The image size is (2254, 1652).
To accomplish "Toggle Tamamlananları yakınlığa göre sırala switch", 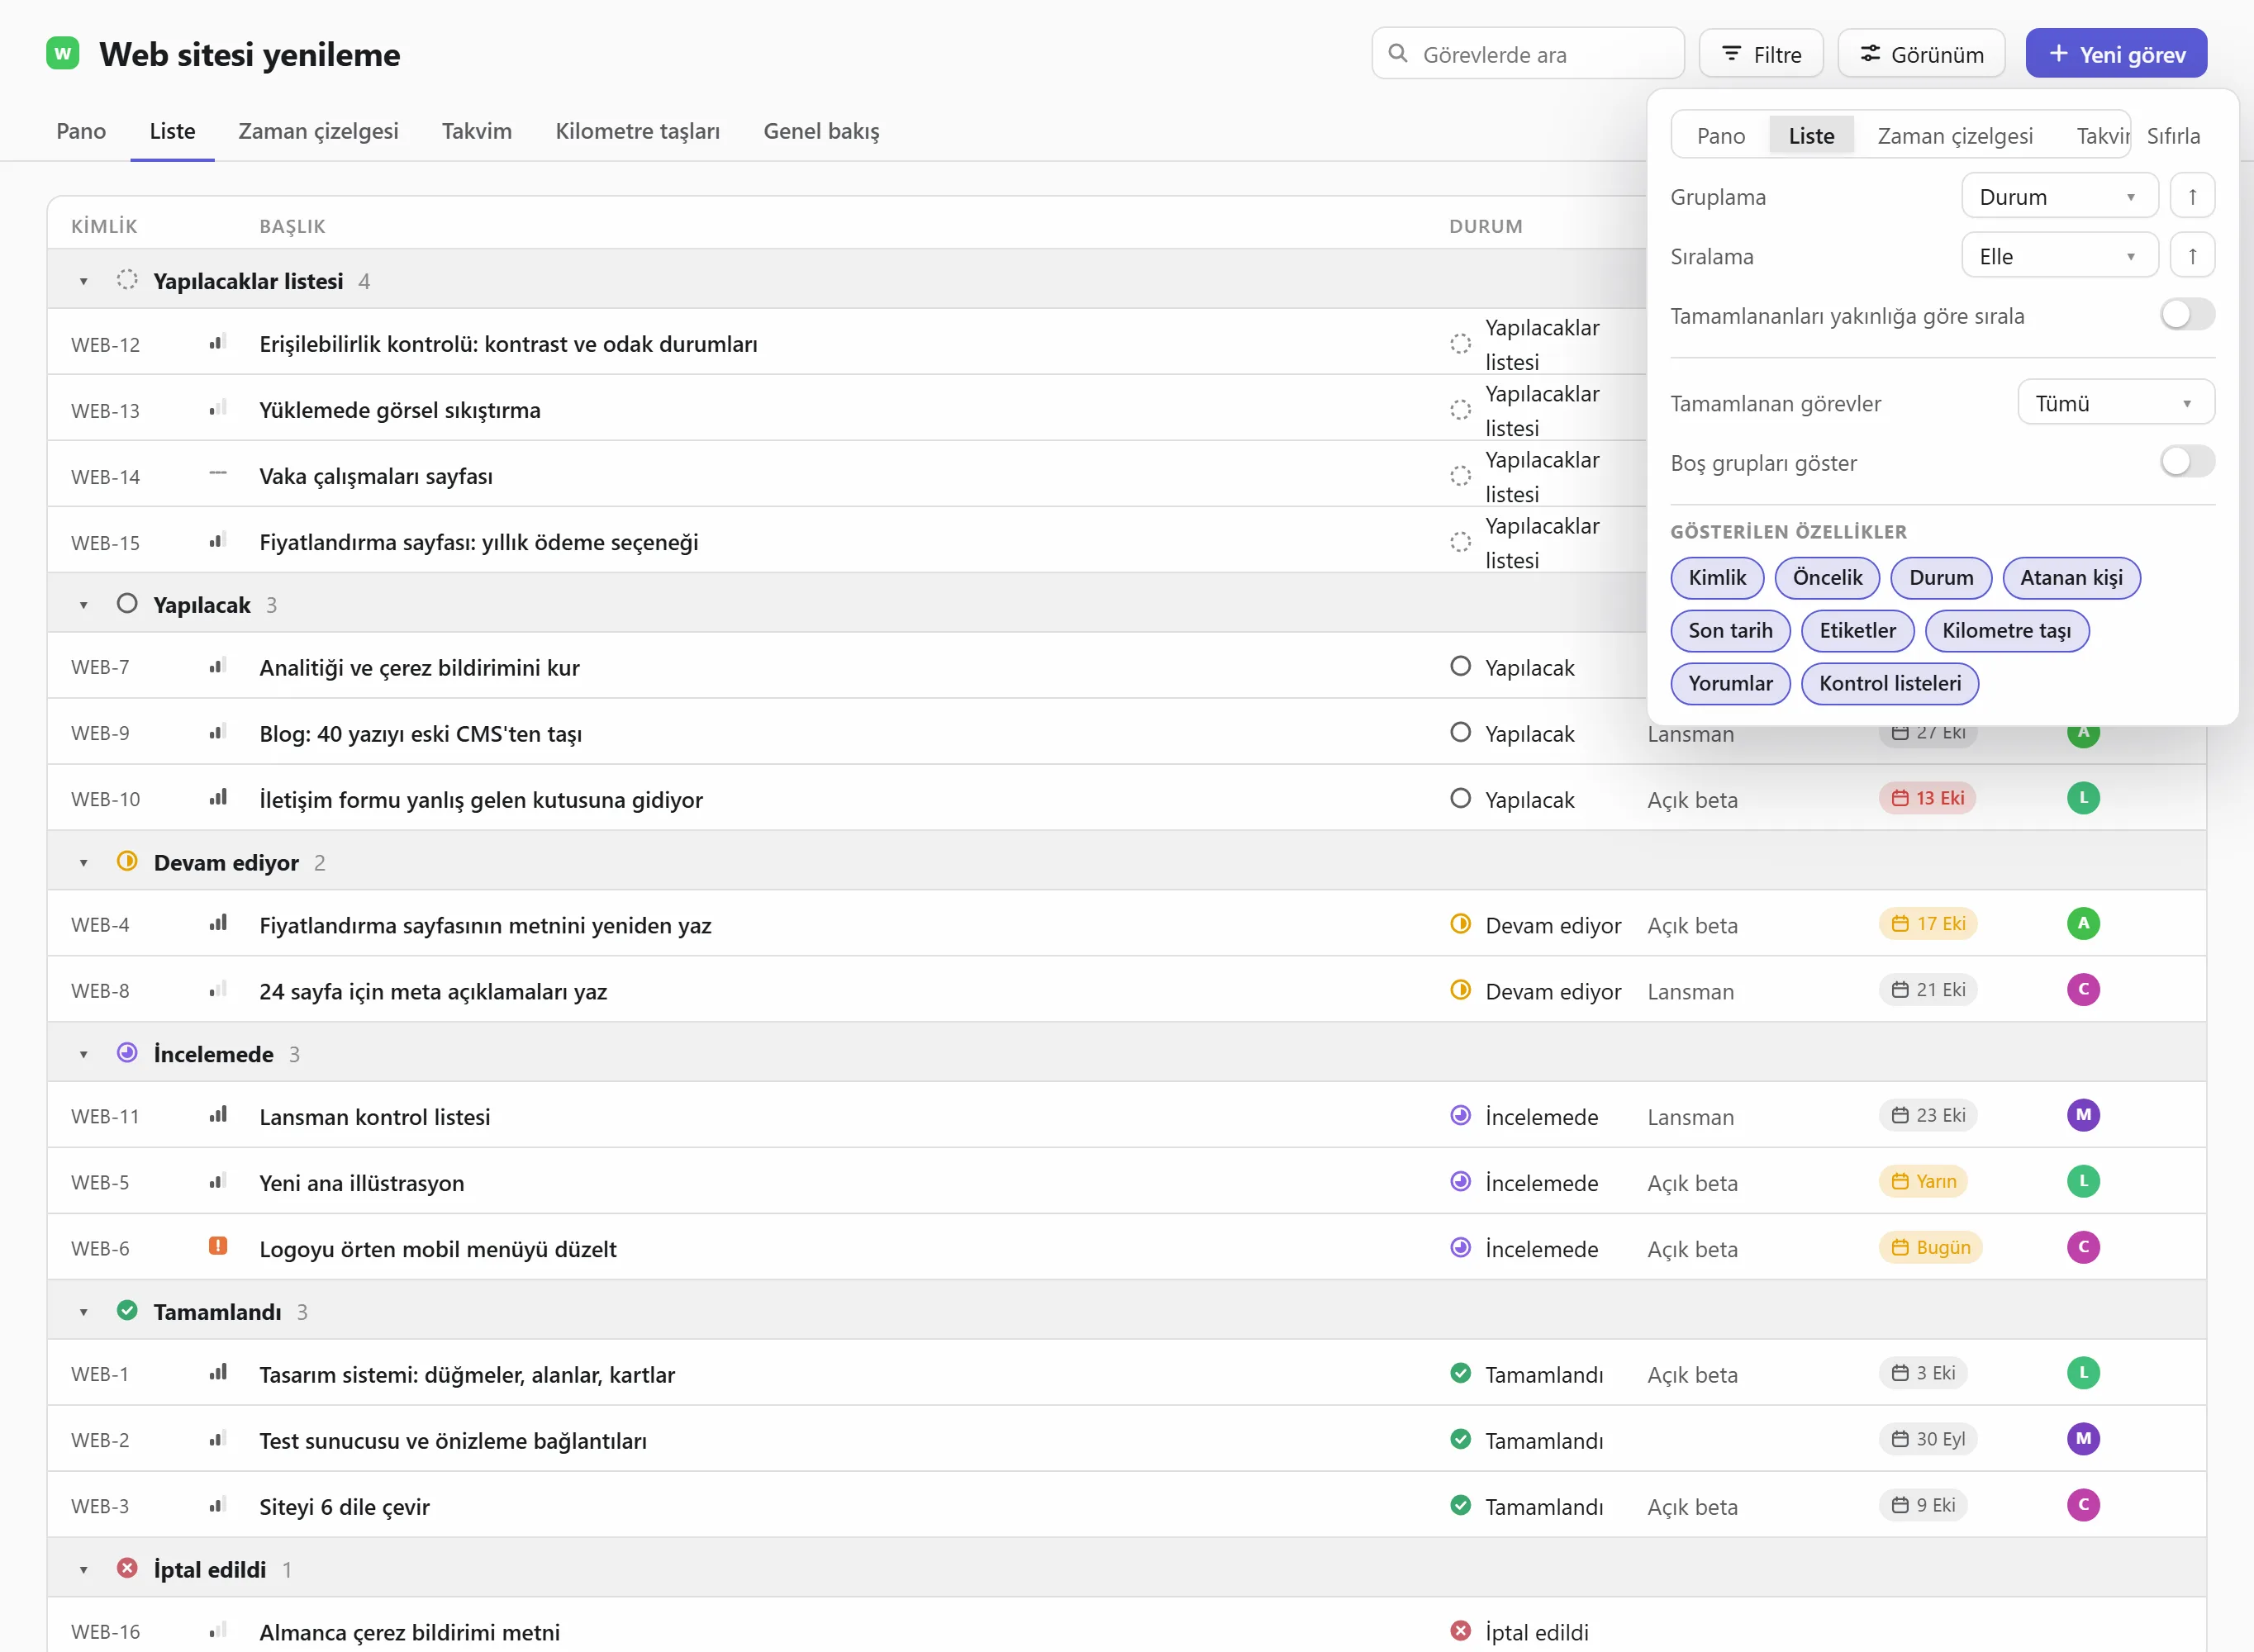I will click(x=2187, y=315).
